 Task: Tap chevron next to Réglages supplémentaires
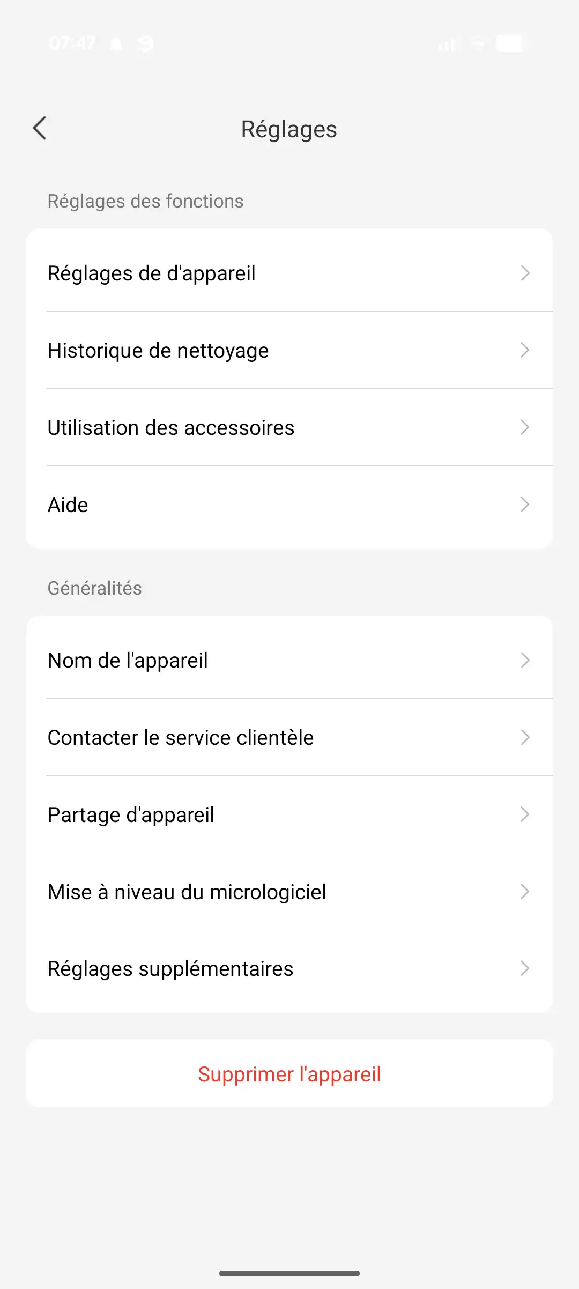pos(525,968)
